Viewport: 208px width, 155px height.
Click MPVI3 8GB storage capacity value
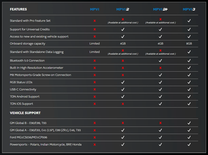[189, 43]
